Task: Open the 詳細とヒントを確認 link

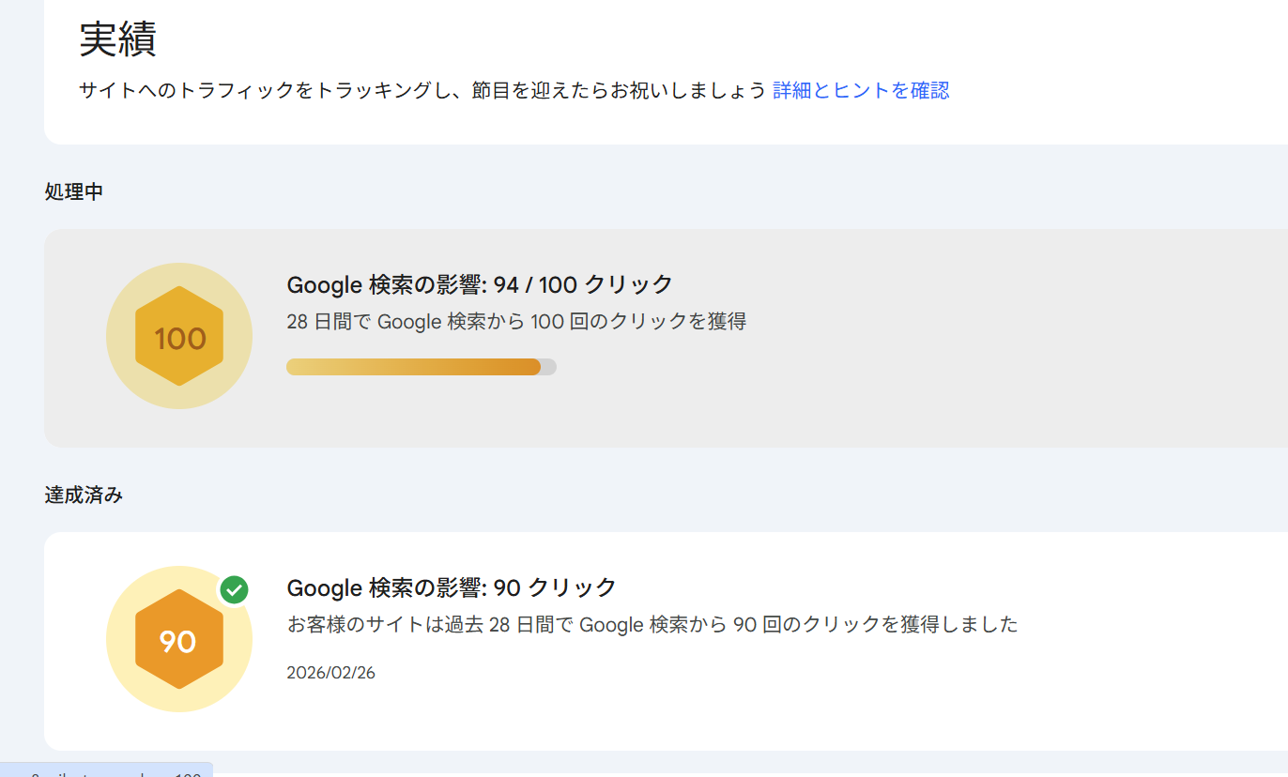Action: click(x=861, y=90)
